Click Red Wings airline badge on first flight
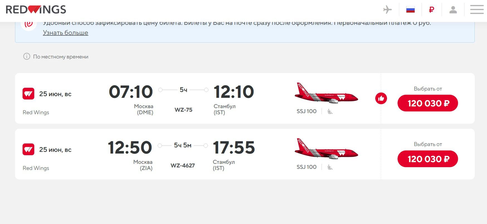 pos(28,94)
